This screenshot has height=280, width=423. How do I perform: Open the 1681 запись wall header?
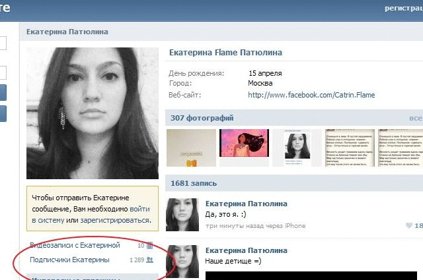(194, 183)
